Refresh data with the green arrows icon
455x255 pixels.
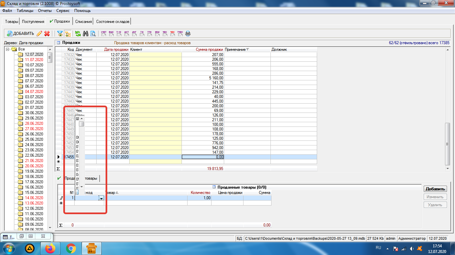(x=78, y=34)
